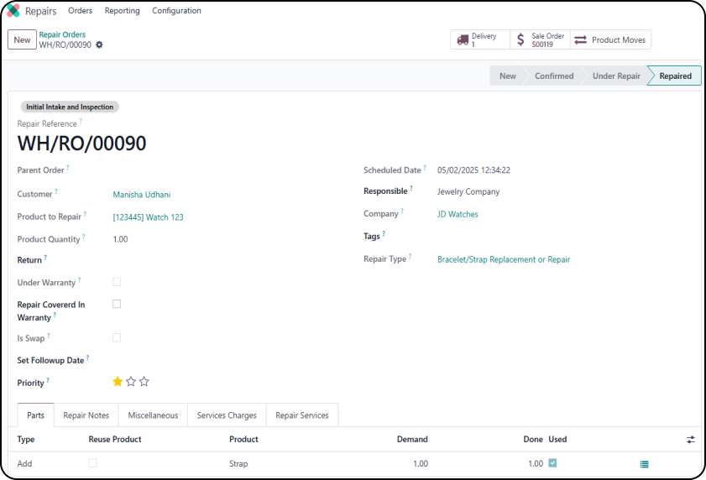Toggle the Under Warranty checkbox
This screenshot has height=480, width=706.
[117, 282]
